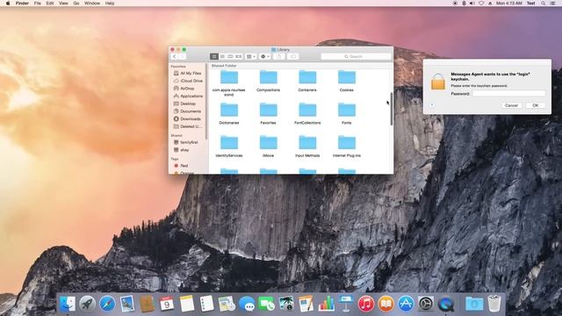Click the Test user menu

coord(530,4)
